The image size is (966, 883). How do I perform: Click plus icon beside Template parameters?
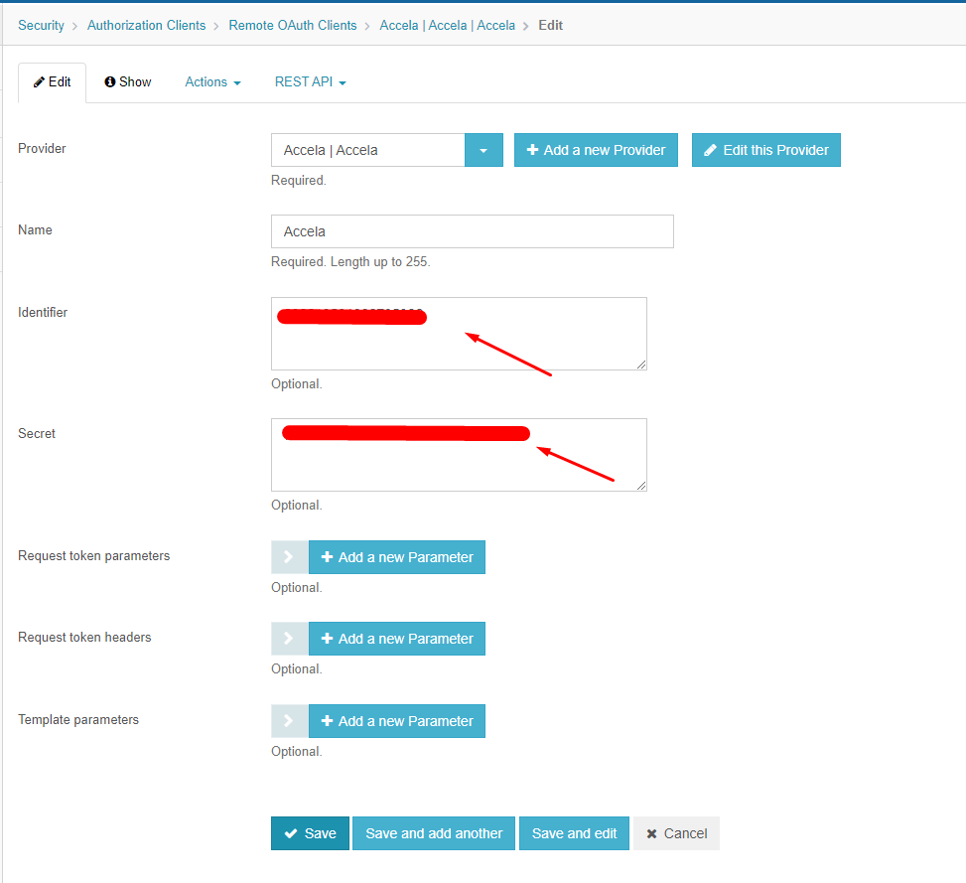[328, 721]
